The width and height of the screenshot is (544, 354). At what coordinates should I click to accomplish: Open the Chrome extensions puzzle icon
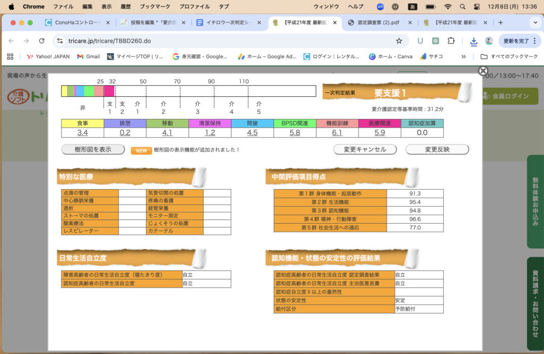click(451, 41)
